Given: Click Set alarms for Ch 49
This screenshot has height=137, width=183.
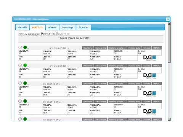Looking at the screenshot, I should 101,66.
